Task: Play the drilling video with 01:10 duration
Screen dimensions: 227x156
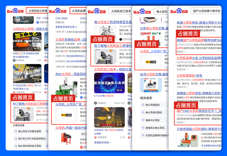Action: tap(27, 73)
